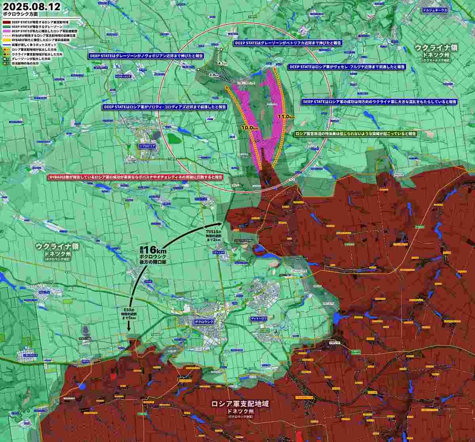Click the E50 cutoff distance annotation

click(x=129, y=313)
